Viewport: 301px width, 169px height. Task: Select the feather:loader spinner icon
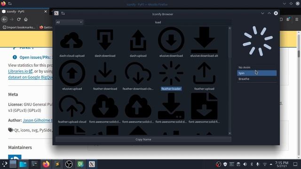pos(171,73)
